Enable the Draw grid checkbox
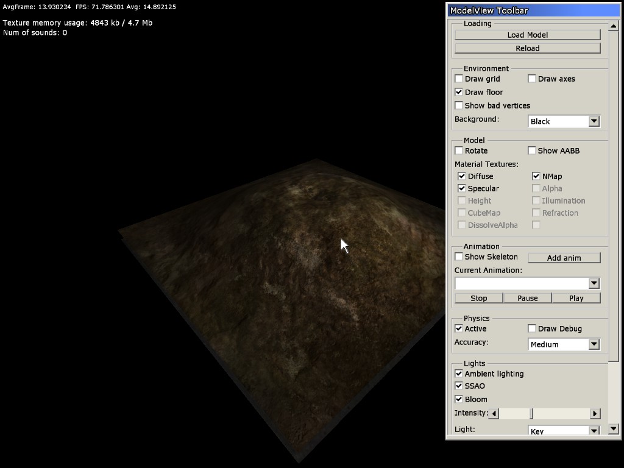The image size is (624, 468). (x=459, y=79)
